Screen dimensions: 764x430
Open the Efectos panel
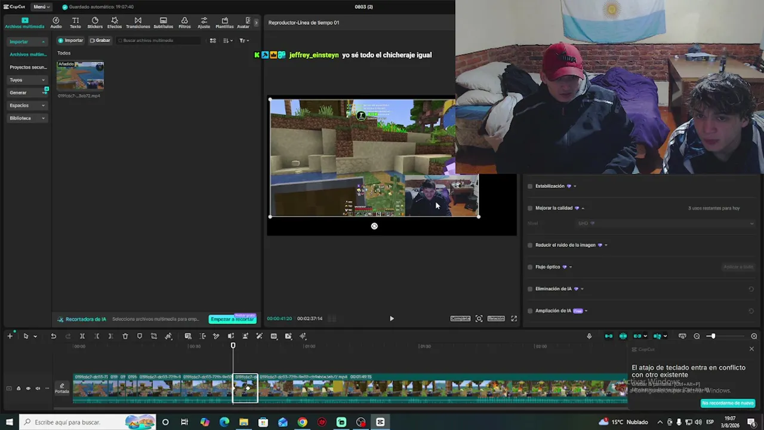pyautogui.click(x=115, y=23)
